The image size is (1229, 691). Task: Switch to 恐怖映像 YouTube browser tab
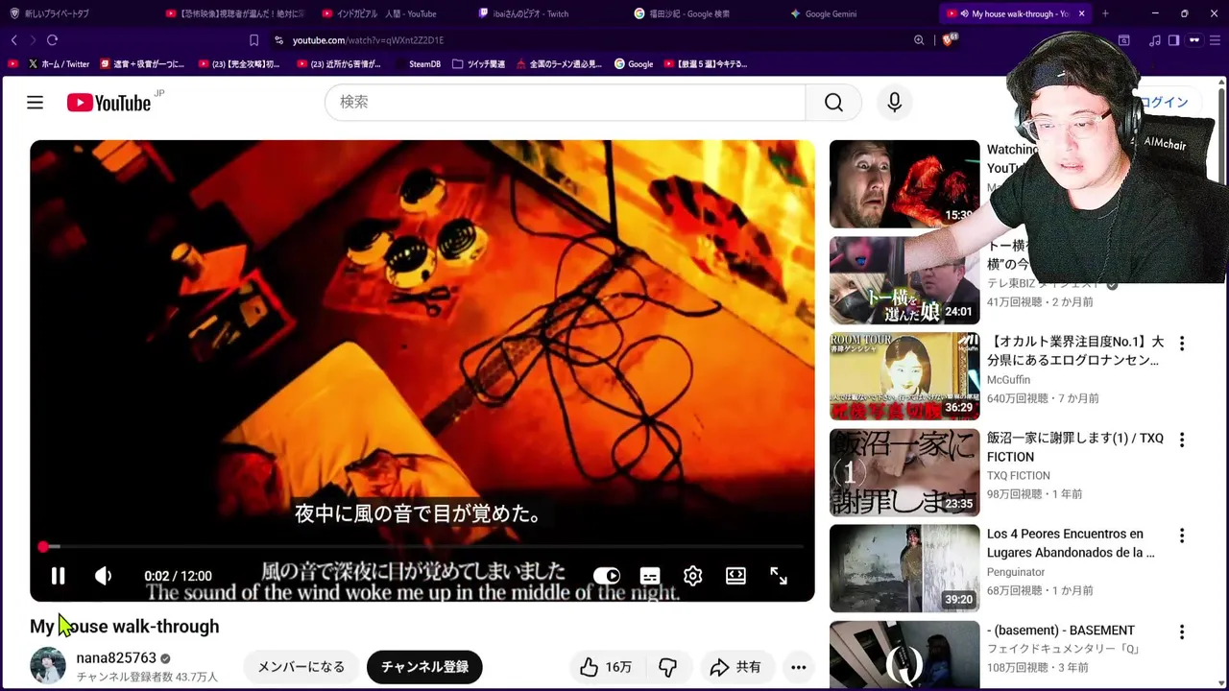point(233,13)
